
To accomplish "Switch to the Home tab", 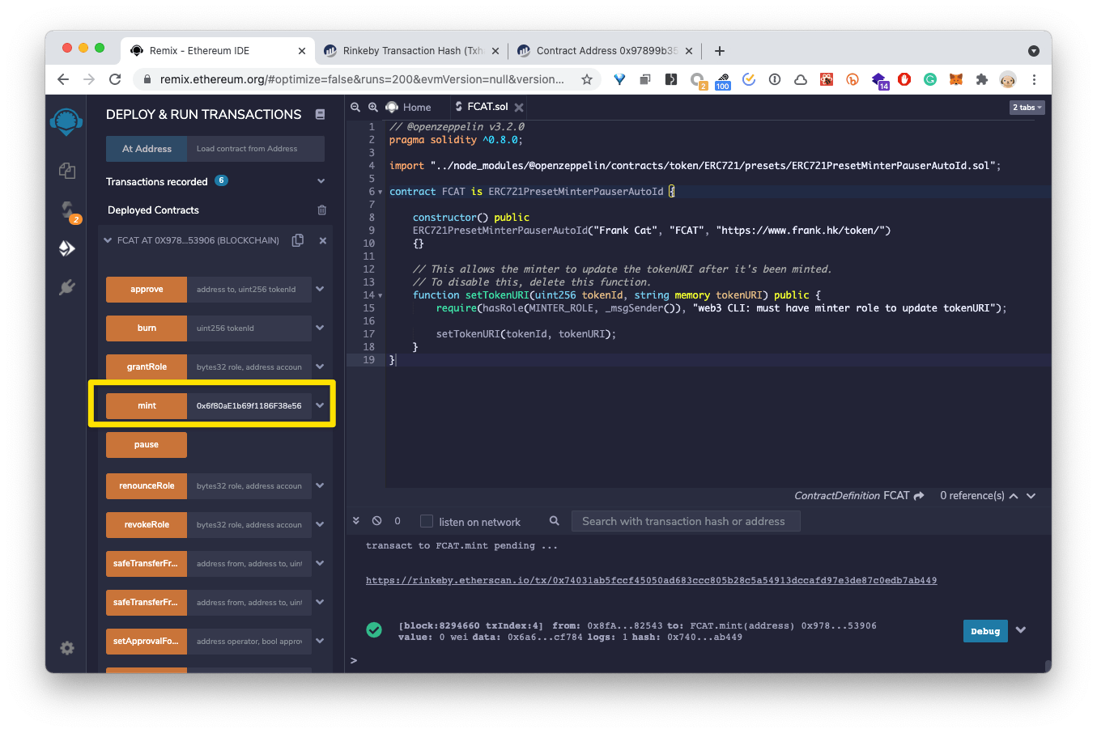I will coord(416,107).
